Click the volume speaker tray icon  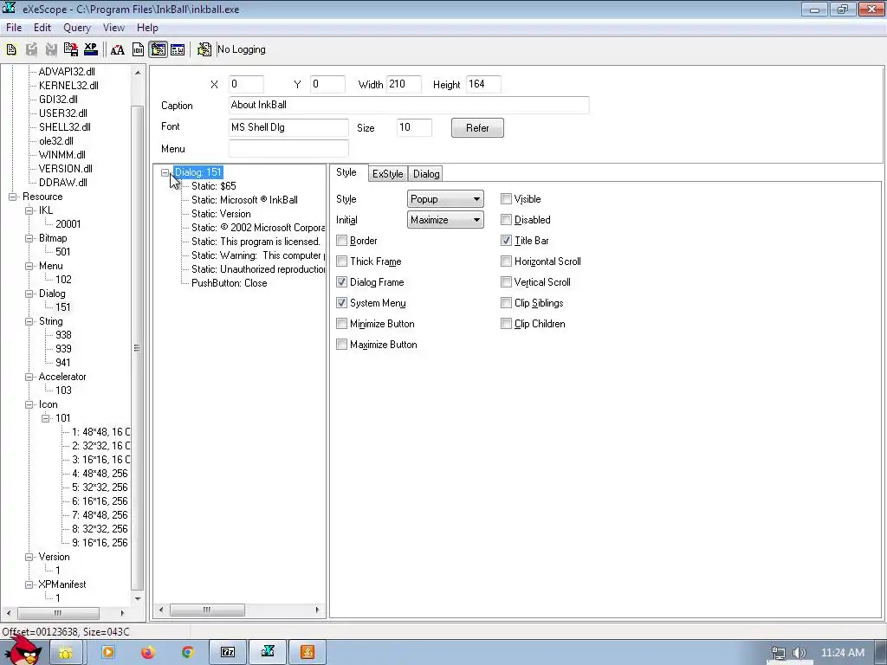click(800, 653)
